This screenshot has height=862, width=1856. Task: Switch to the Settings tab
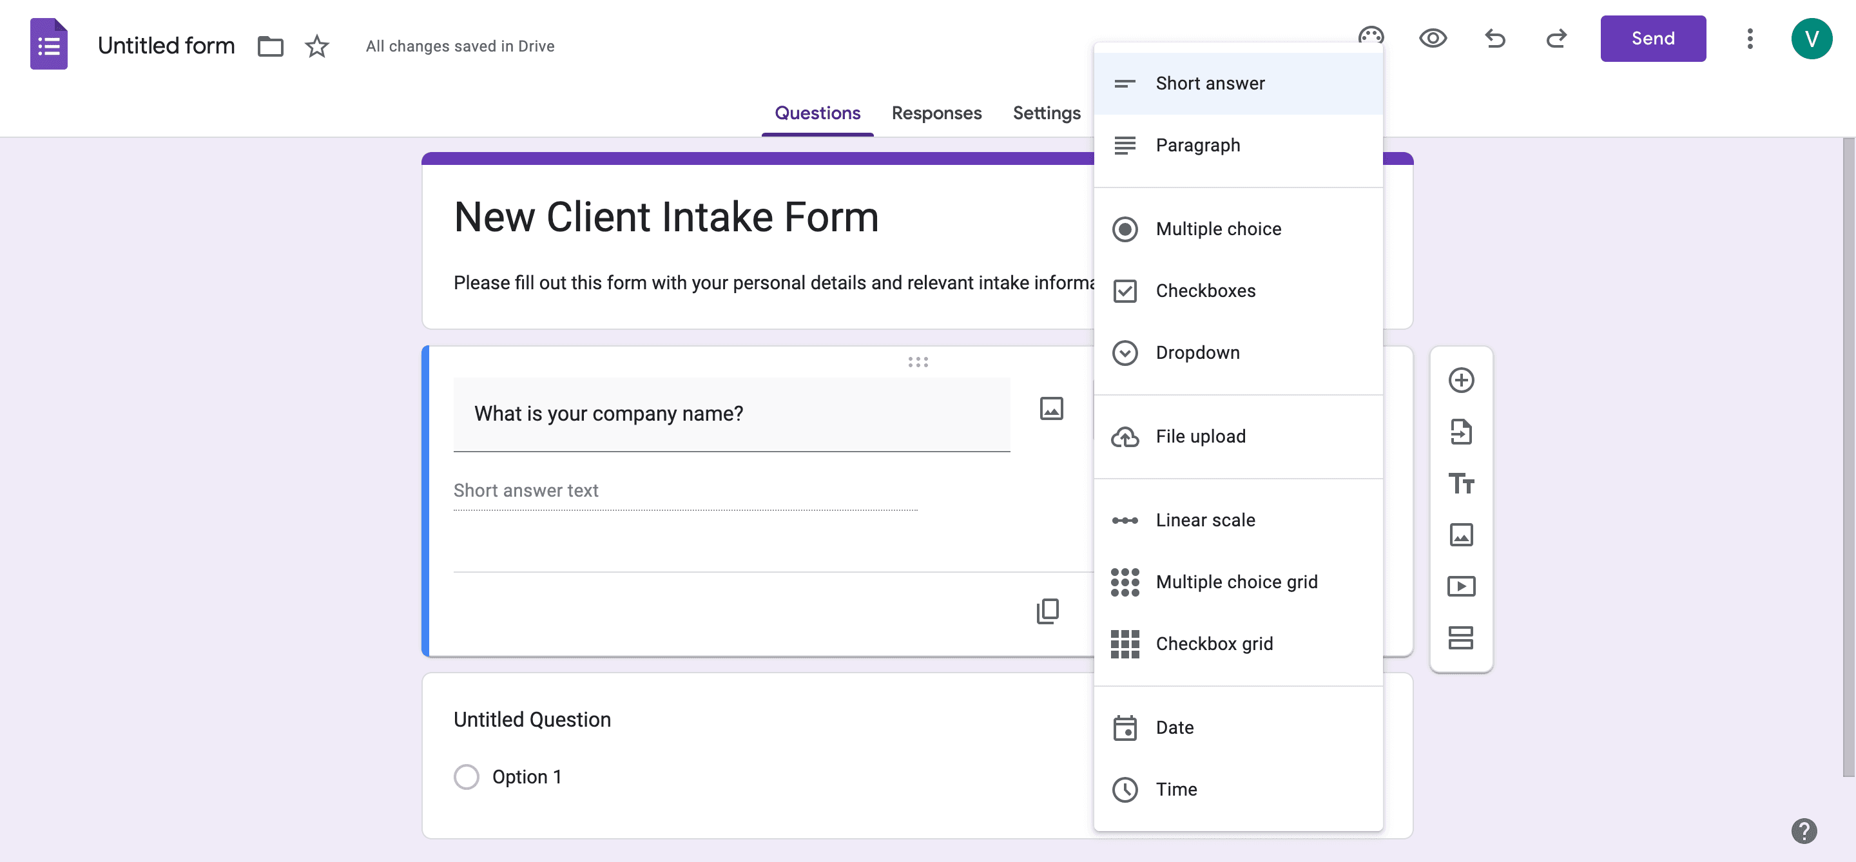coord(1046,113)
